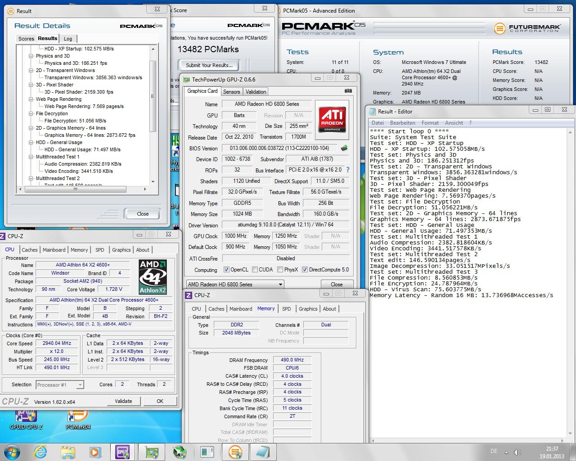This screenshot has width=576, height=461.
Task: Open Internet Explorer from the taskbar
Action: [x=40, y=452]
